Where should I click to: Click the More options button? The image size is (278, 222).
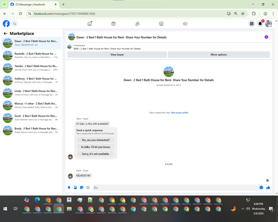coord(219,54)
